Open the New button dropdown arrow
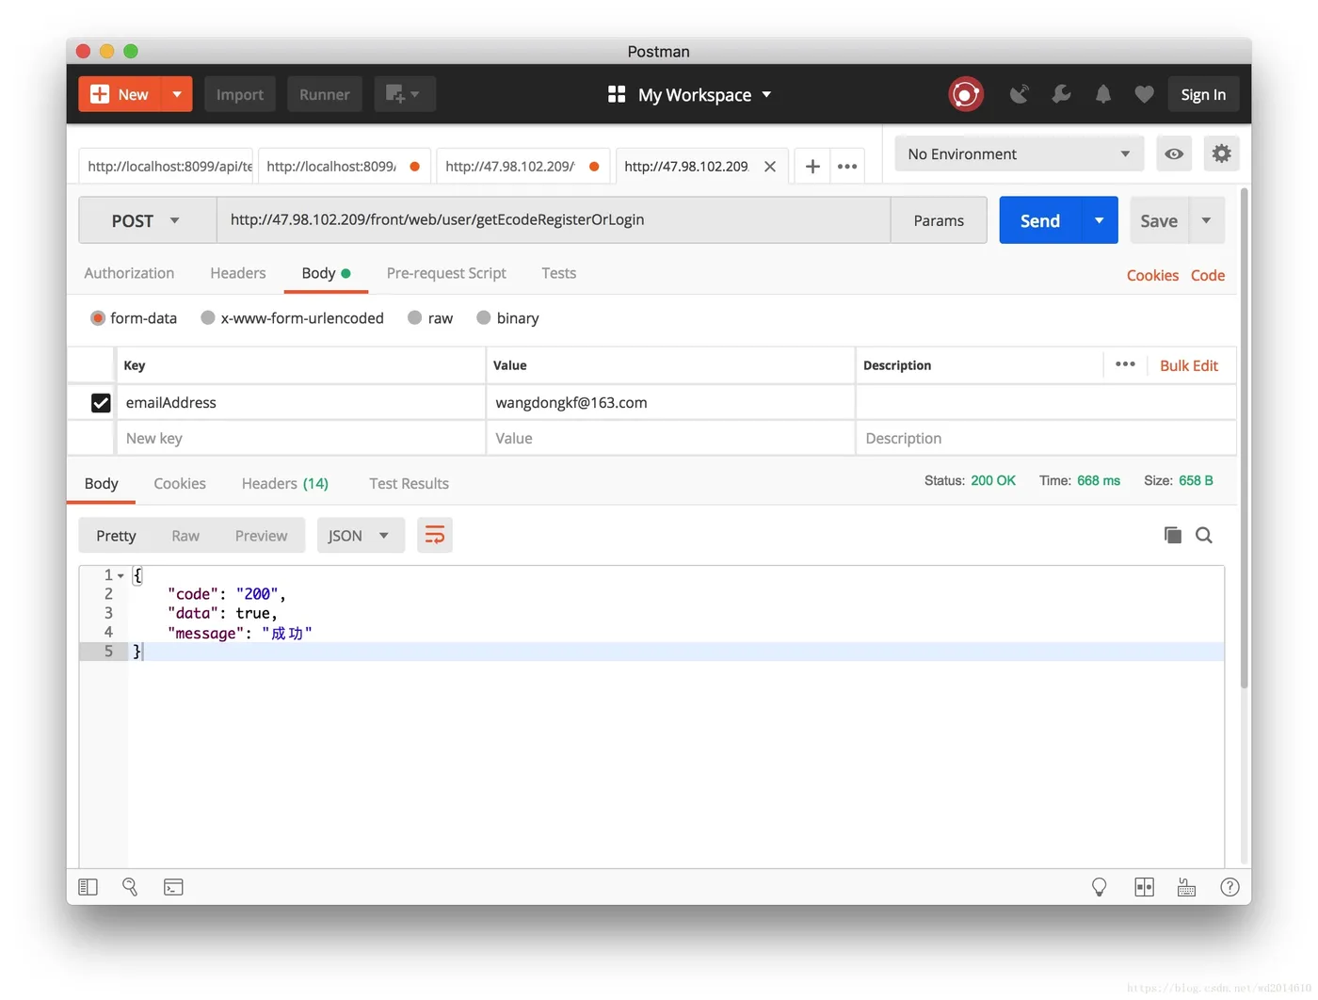The image size is (1318, 1000). [x=177, y=94]
